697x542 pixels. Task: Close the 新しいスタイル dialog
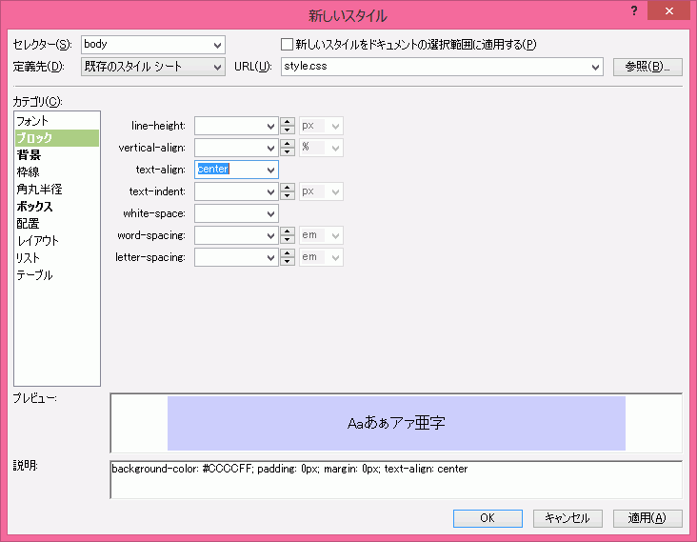[x=668, y=10]
